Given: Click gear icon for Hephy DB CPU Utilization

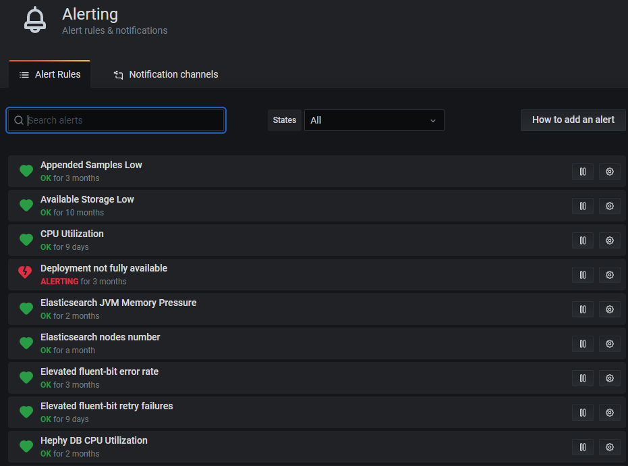Looking at the screenshot, I should click(610, 447).
